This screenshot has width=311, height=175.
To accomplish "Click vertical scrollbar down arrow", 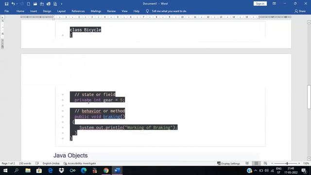I will (x=309, y=158).
